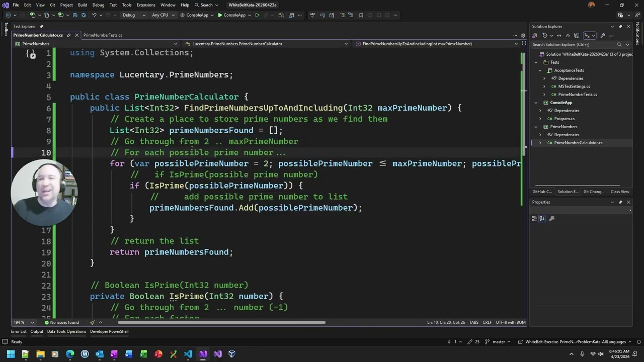
Task: Click the Save All toolbar icon
Action: [84, 15]
